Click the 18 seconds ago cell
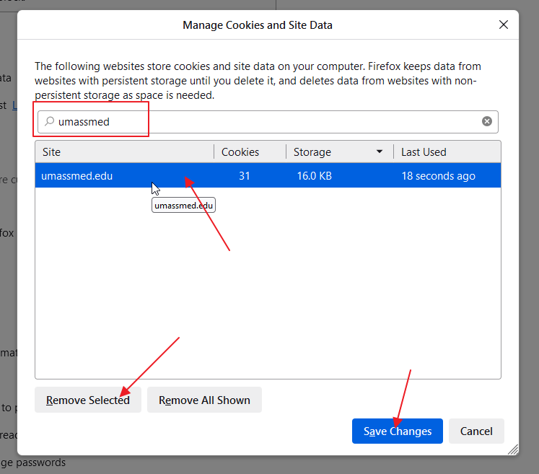The width and height of the screenshot is (539, 474). 438,176
